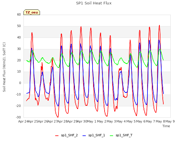Toggle the sp1_SHF_T legend entry
This screenshot has height=141, width=188.
click(121, 135)
